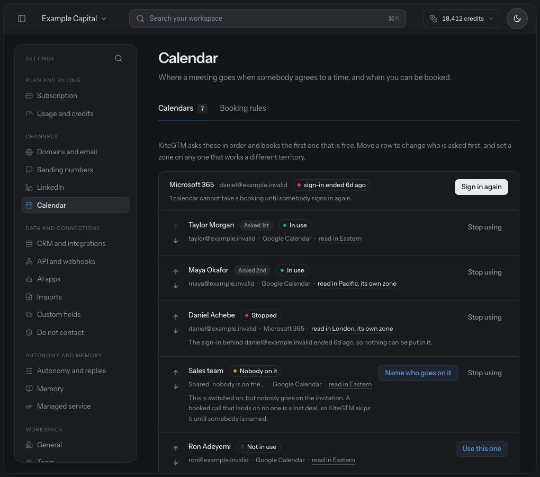Click the Do not contact shield icon
Image resolution: width=540 pixels, height=477 pixels.
(x=29, y=332)
